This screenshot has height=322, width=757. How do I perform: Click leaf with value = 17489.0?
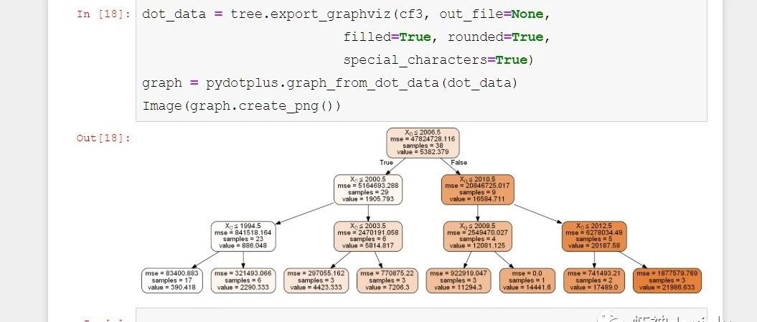pyautogui.click(x=594, y=280)
